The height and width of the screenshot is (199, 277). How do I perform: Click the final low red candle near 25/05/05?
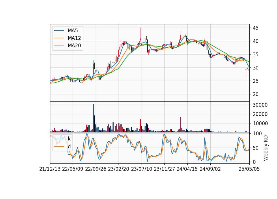click(x=246, y=73)
